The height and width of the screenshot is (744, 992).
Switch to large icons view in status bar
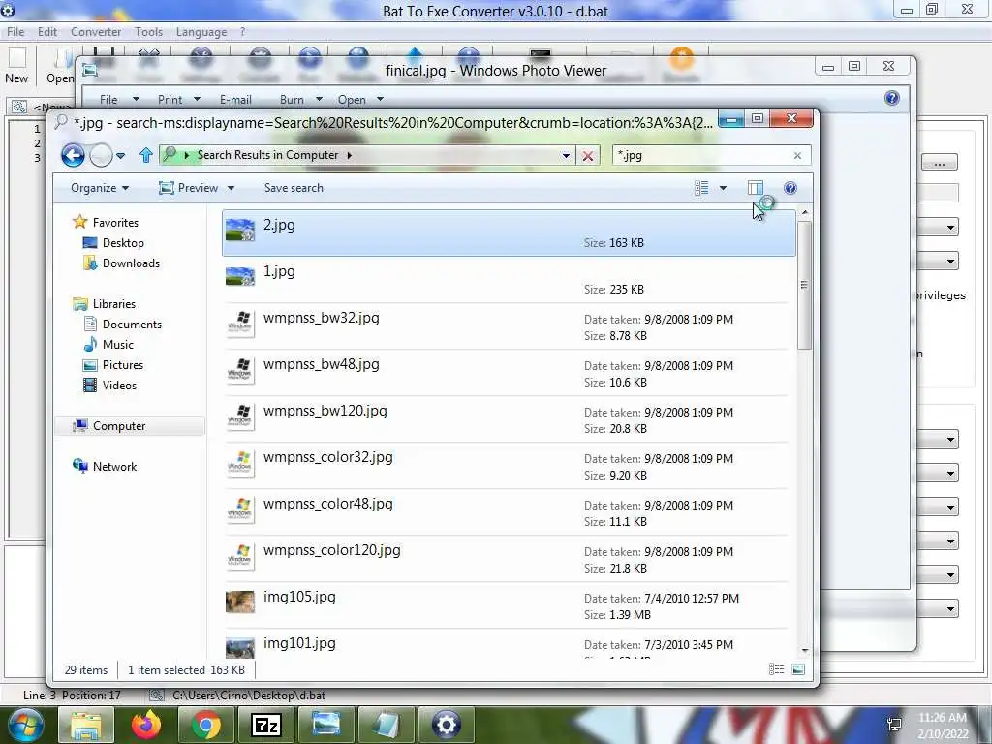coord(798,669)
